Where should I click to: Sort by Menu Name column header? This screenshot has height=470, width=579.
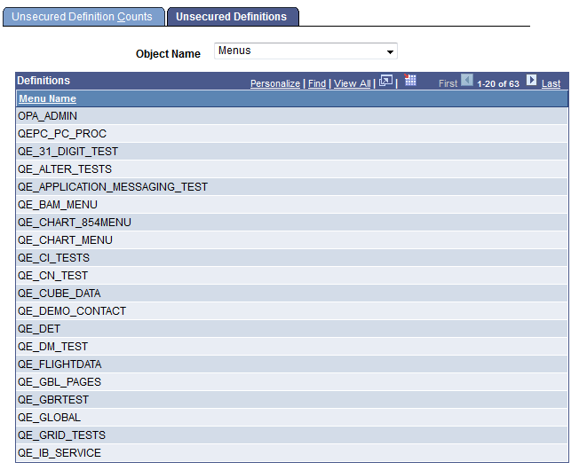click(47, 98)
